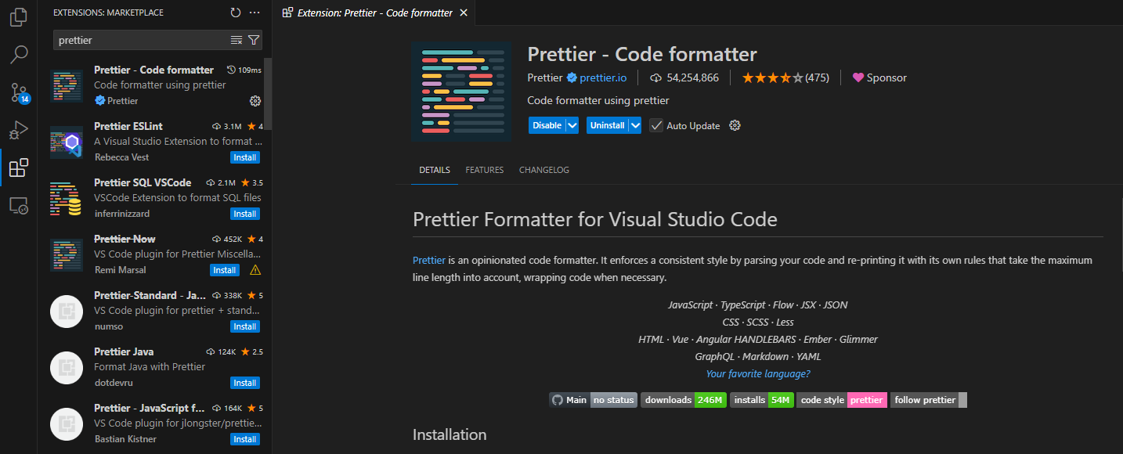Screen dimensions: 1123x454
Task: Open Run and Debug view
Action: coord(19,130)
